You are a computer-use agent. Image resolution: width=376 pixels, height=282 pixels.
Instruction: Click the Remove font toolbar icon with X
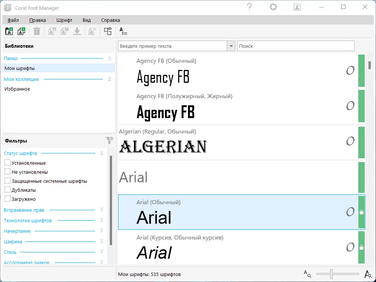click(92, 31)
